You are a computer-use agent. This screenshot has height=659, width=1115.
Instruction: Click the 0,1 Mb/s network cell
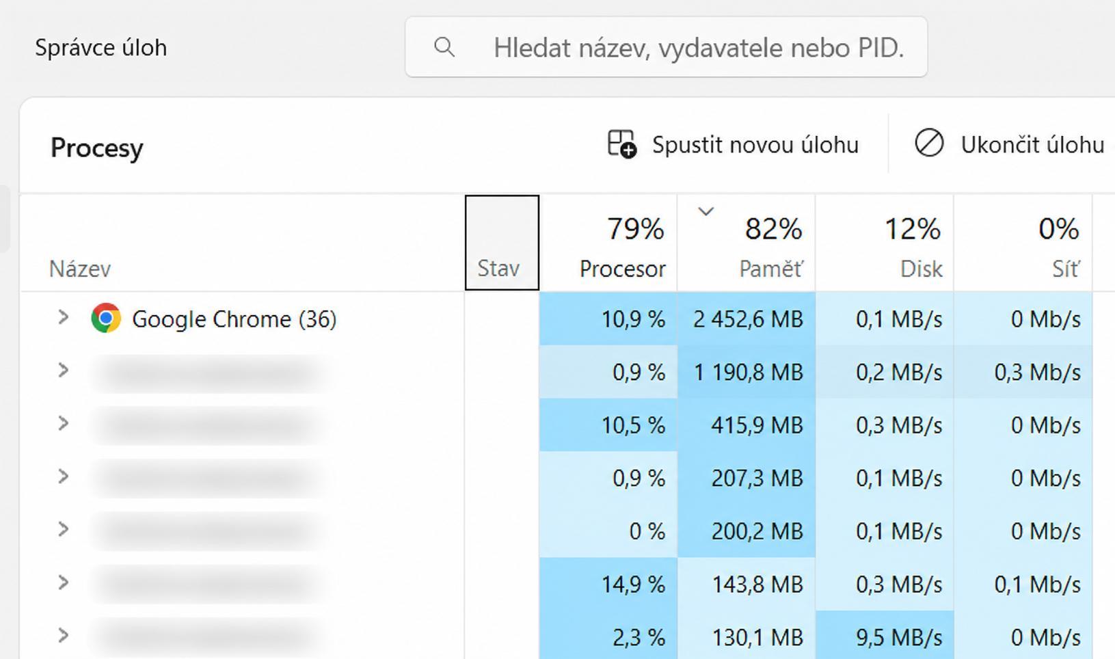pyautogui.click(x=1023, y=584)
